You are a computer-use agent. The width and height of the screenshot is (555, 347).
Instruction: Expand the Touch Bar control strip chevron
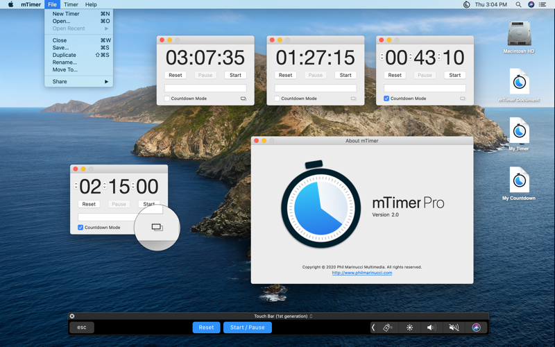point(373,328)
